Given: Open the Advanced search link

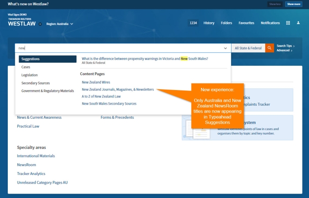Looking at the screenshot, I should coord(284,50).
